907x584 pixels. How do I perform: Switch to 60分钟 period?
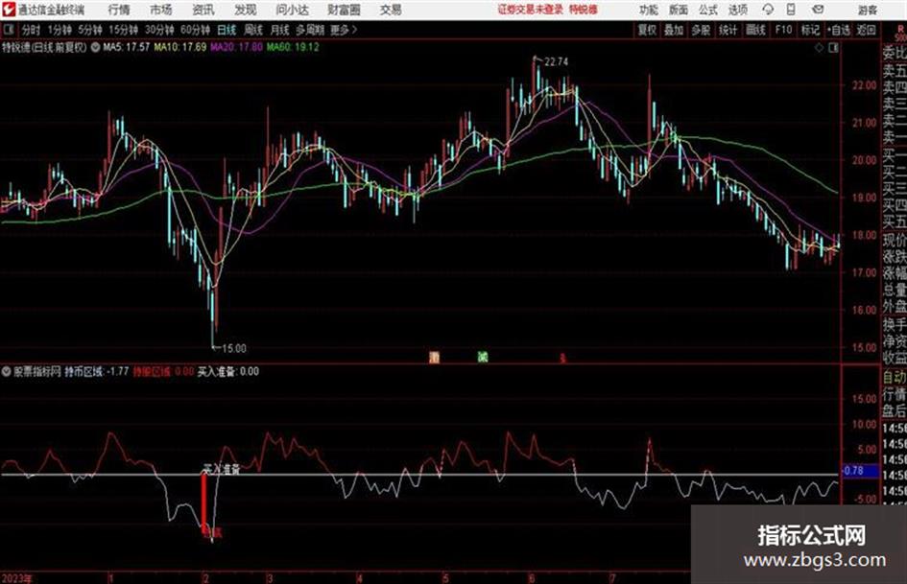[196, 30]
